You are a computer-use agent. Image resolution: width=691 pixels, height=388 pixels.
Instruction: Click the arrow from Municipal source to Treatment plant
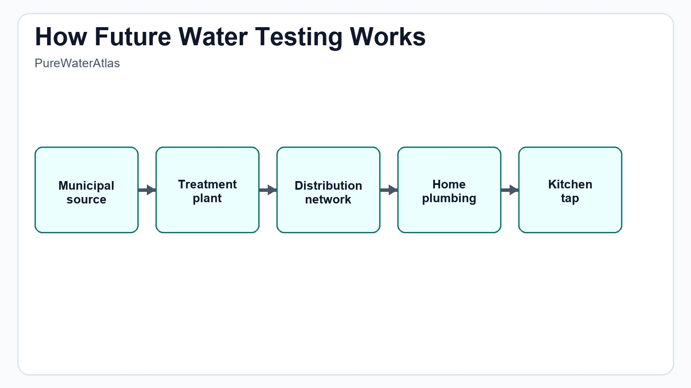point(147,190)
